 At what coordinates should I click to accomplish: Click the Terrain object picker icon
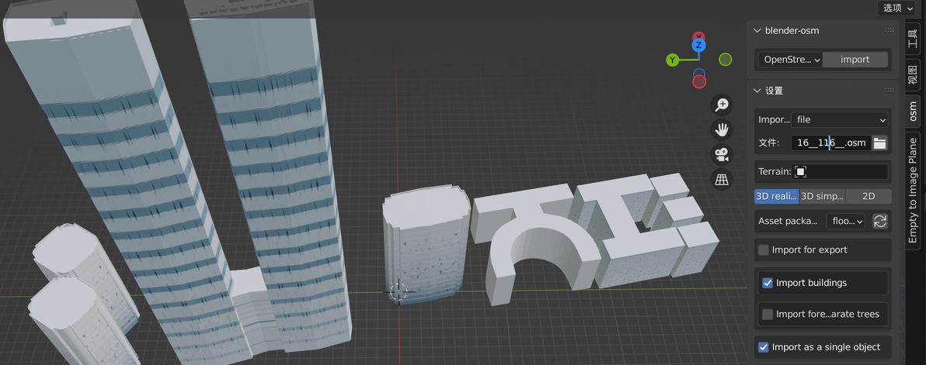click(800, 172)
